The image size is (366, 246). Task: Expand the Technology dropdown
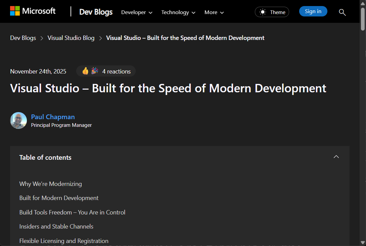tap(178, 12)
